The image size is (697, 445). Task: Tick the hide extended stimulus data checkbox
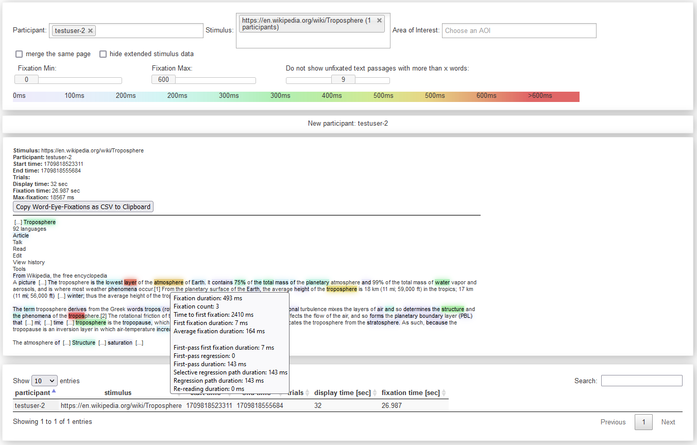pyautogui.click(x=103, y=54)
